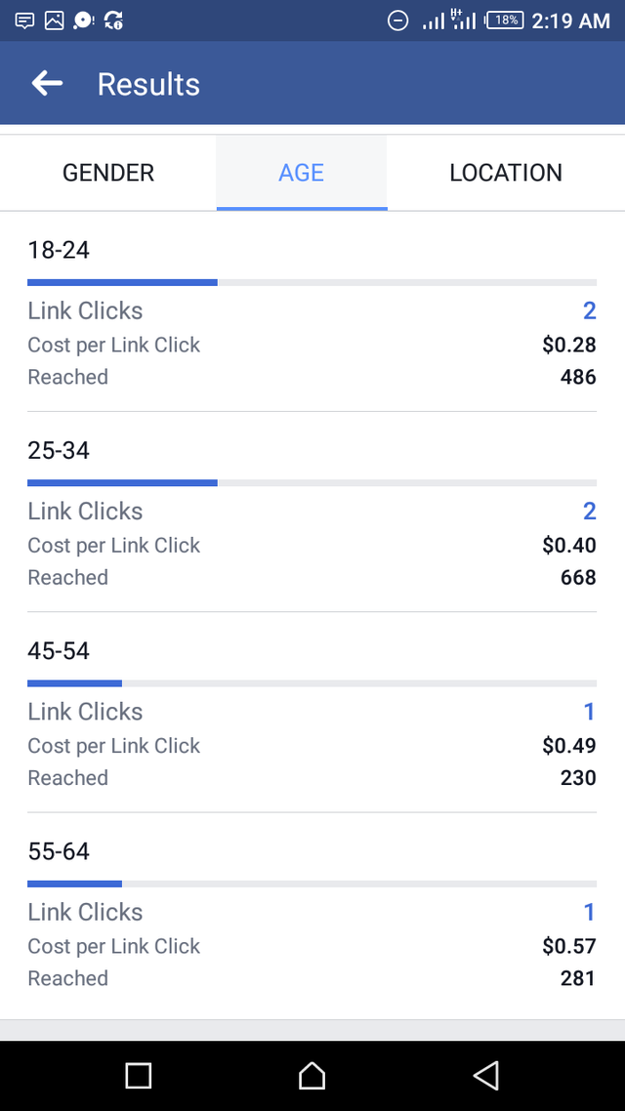
Task: Tap the 45-54 age group progress bar
Action: (312, 683)
